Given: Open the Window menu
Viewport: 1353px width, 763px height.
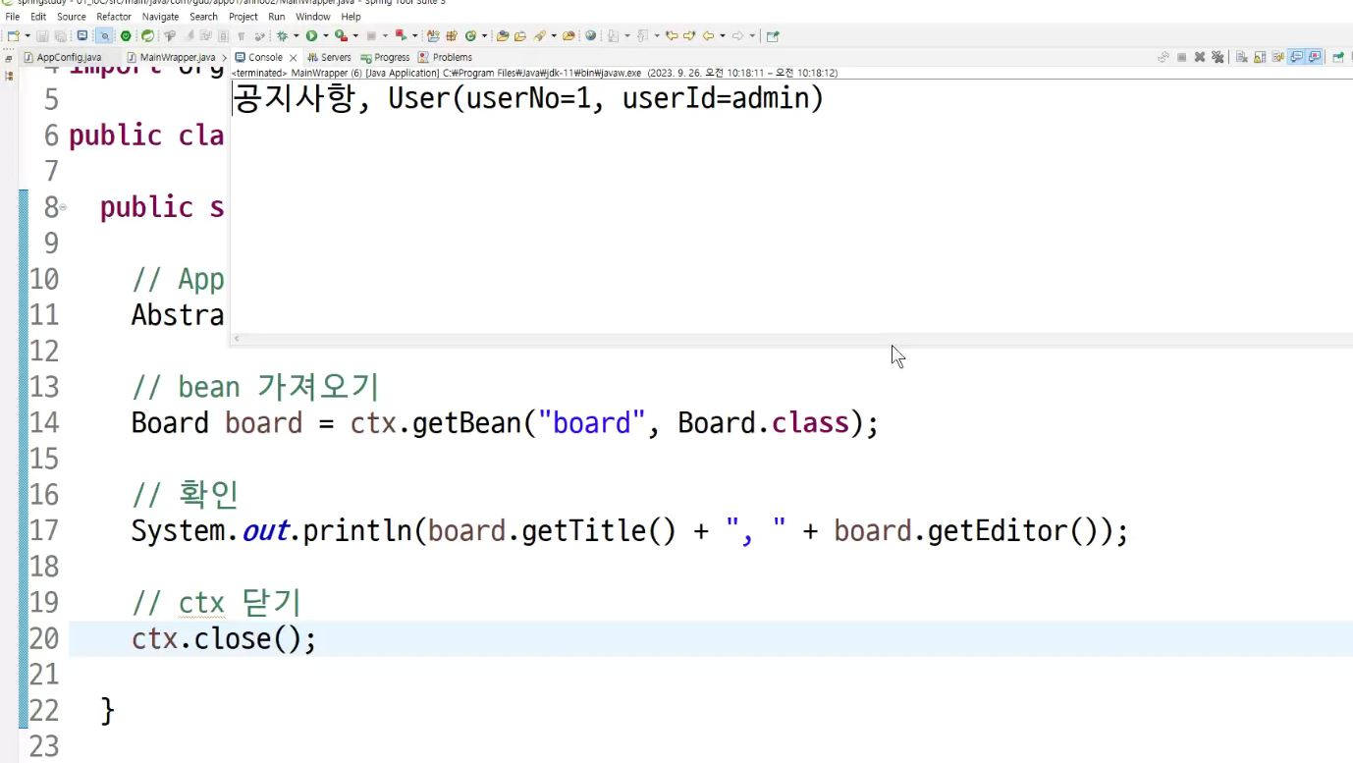Looking at the screenshot, I should click(313, 17).
